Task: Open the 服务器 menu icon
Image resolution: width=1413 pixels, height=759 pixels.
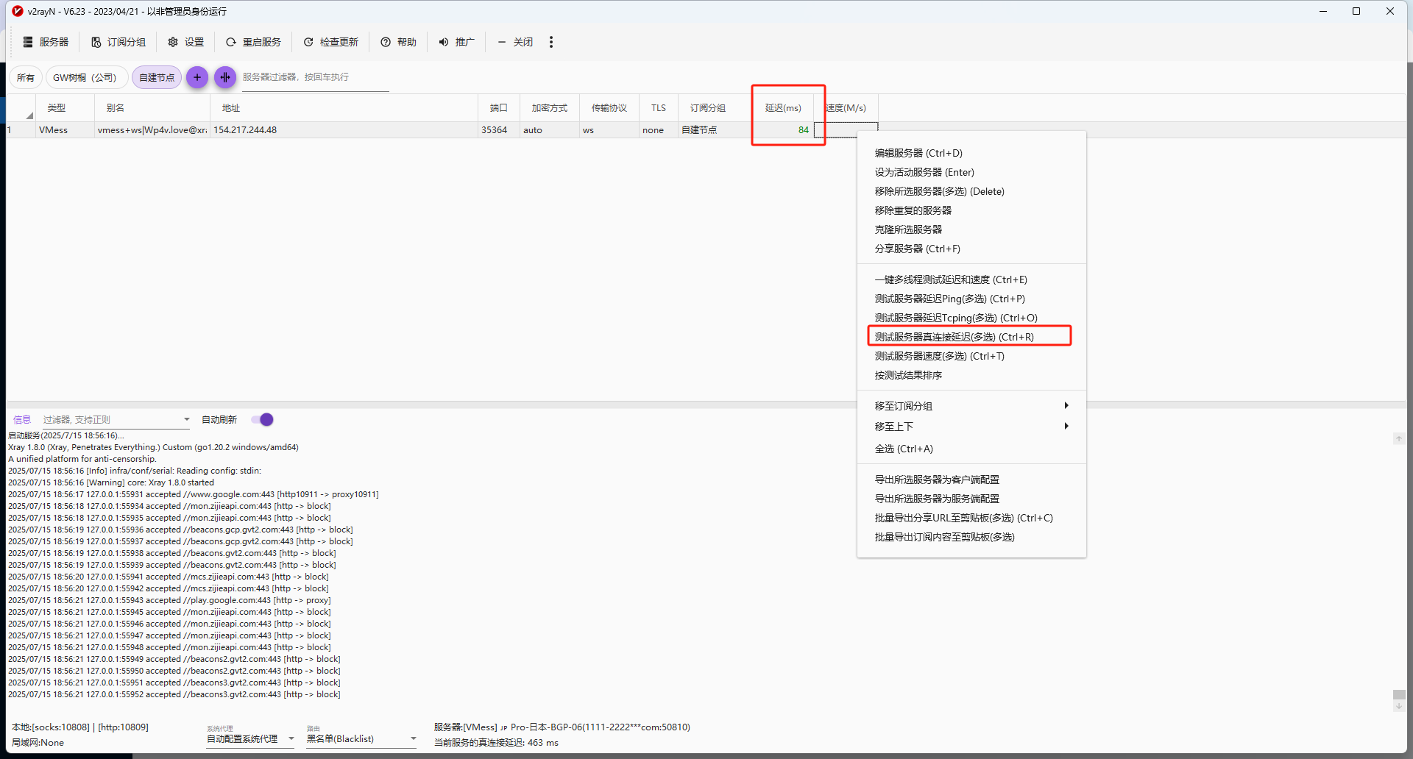Action: [28, 42]
